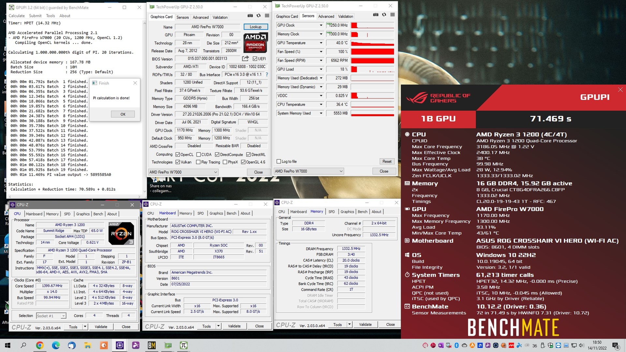The image size is (626, 352).
Task: Toggle the OpenCL checkbox
Action: (178, 154)
